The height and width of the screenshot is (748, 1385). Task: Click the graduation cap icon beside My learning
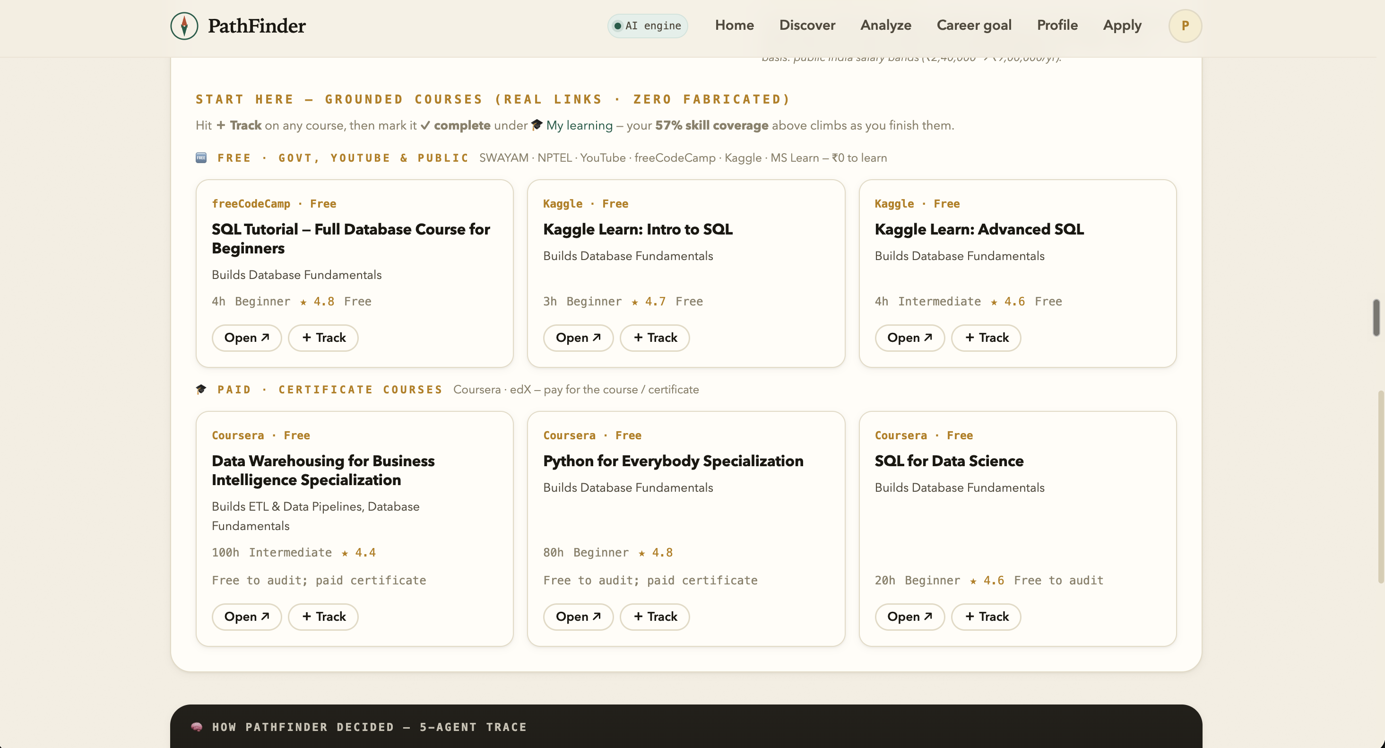537,125
